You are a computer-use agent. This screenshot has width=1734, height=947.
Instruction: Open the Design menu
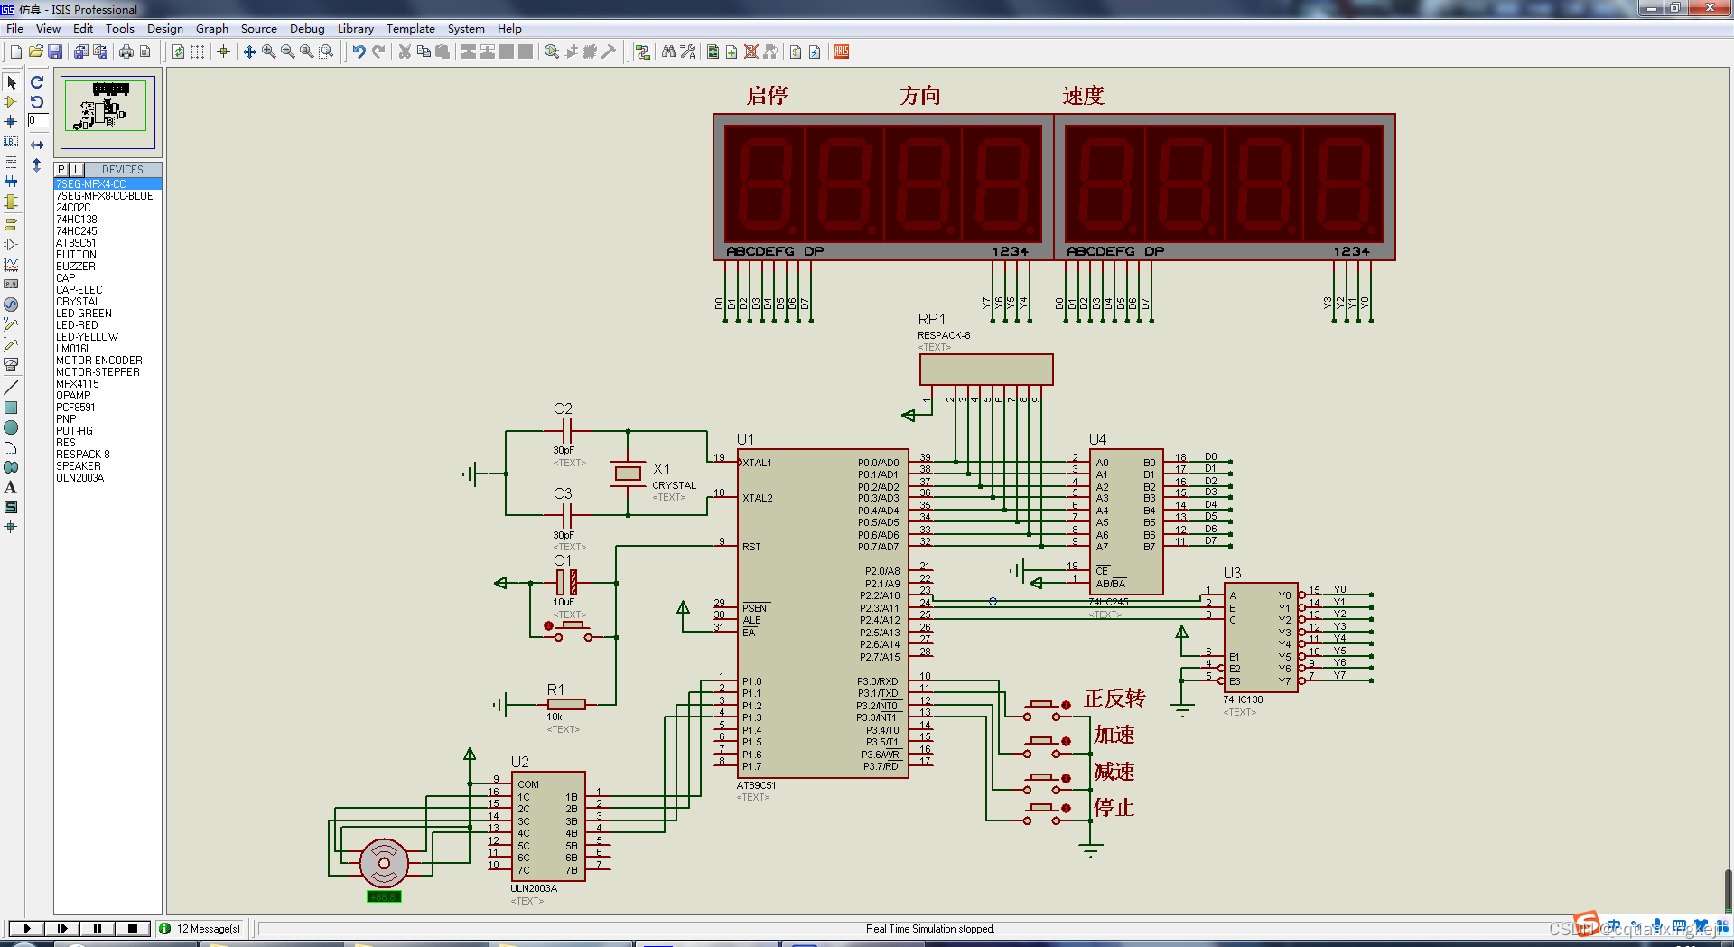click(x=164, y=28)
